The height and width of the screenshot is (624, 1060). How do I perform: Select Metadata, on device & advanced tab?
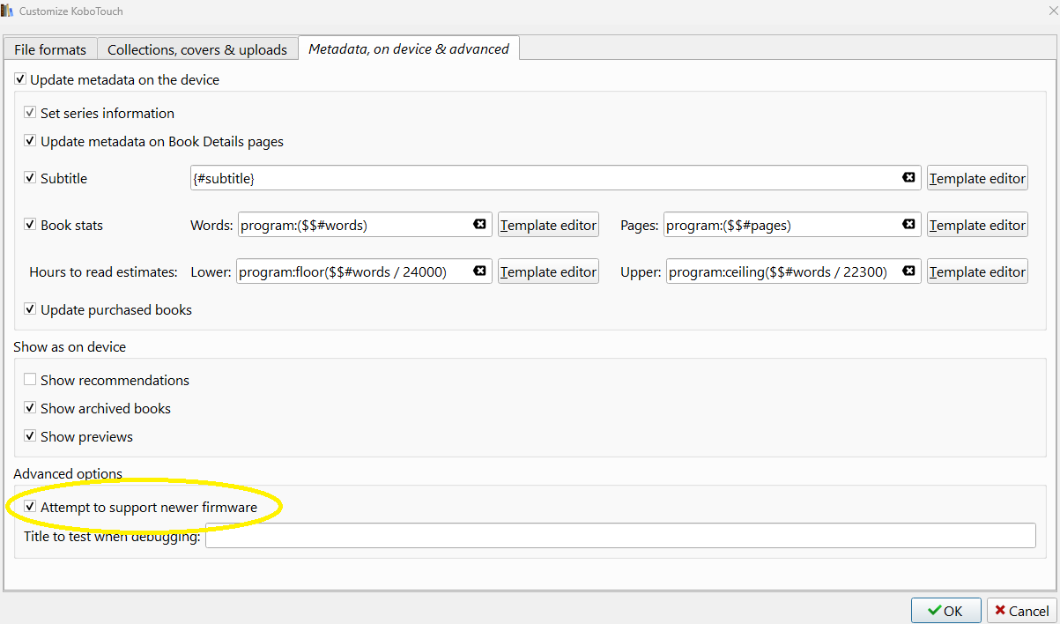[409, 48]
